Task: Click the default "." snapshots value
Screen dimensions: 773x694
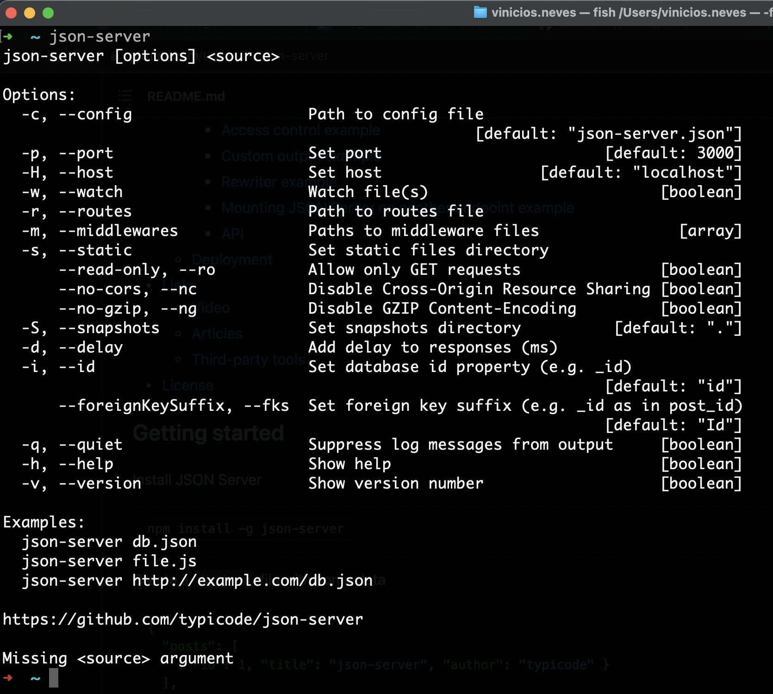Action: (679, 328)
